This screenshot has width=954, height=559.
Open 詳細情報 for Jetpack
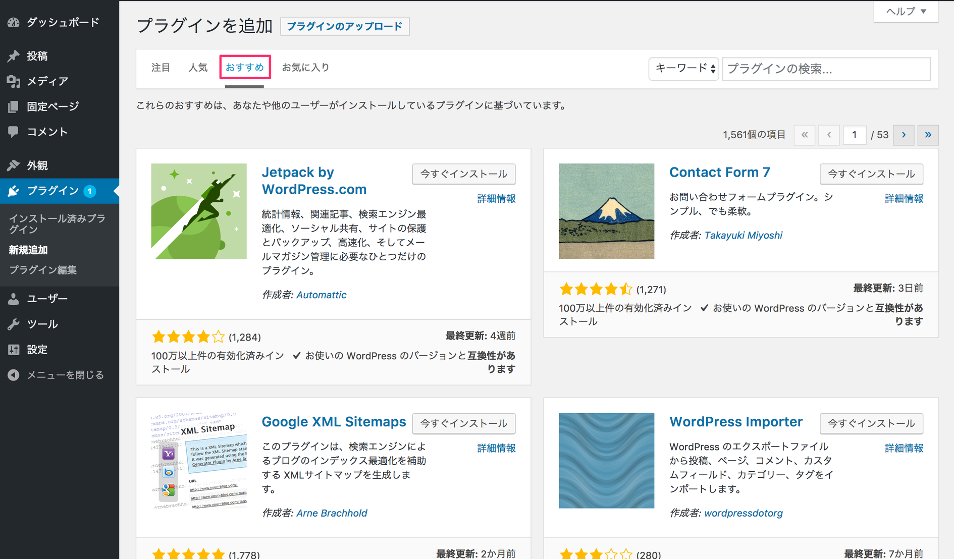coord(496,199)
